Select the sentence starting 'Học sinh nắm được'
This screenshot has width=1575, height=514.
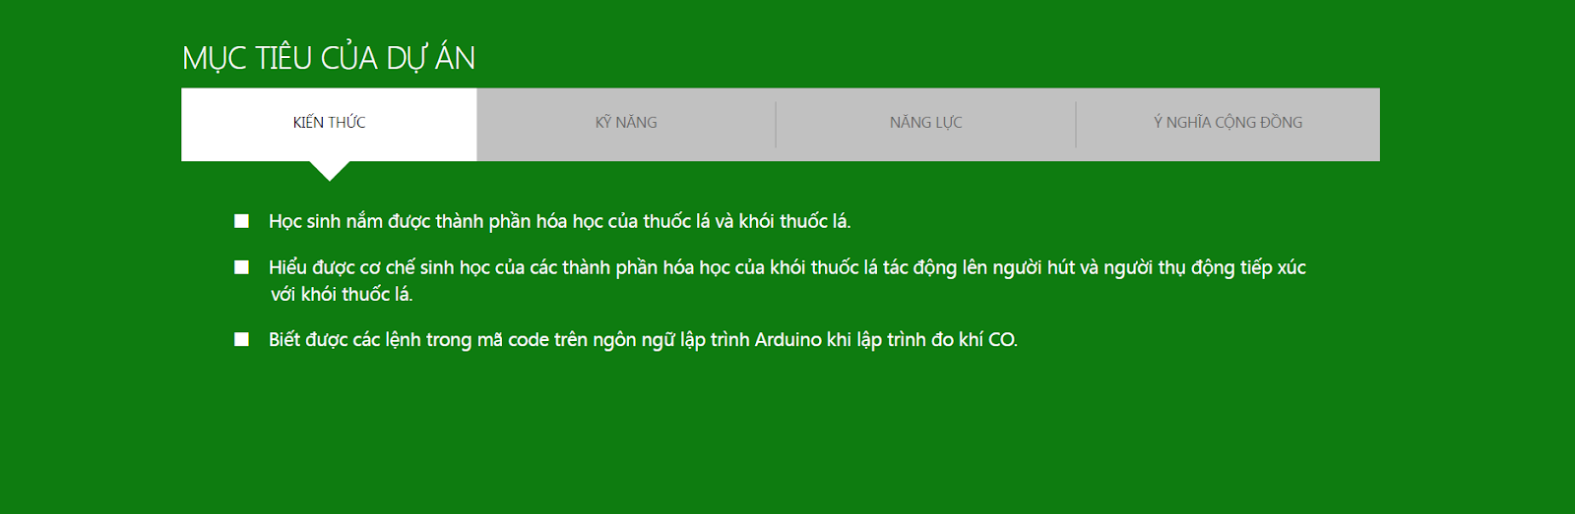[x=559, y=222]
